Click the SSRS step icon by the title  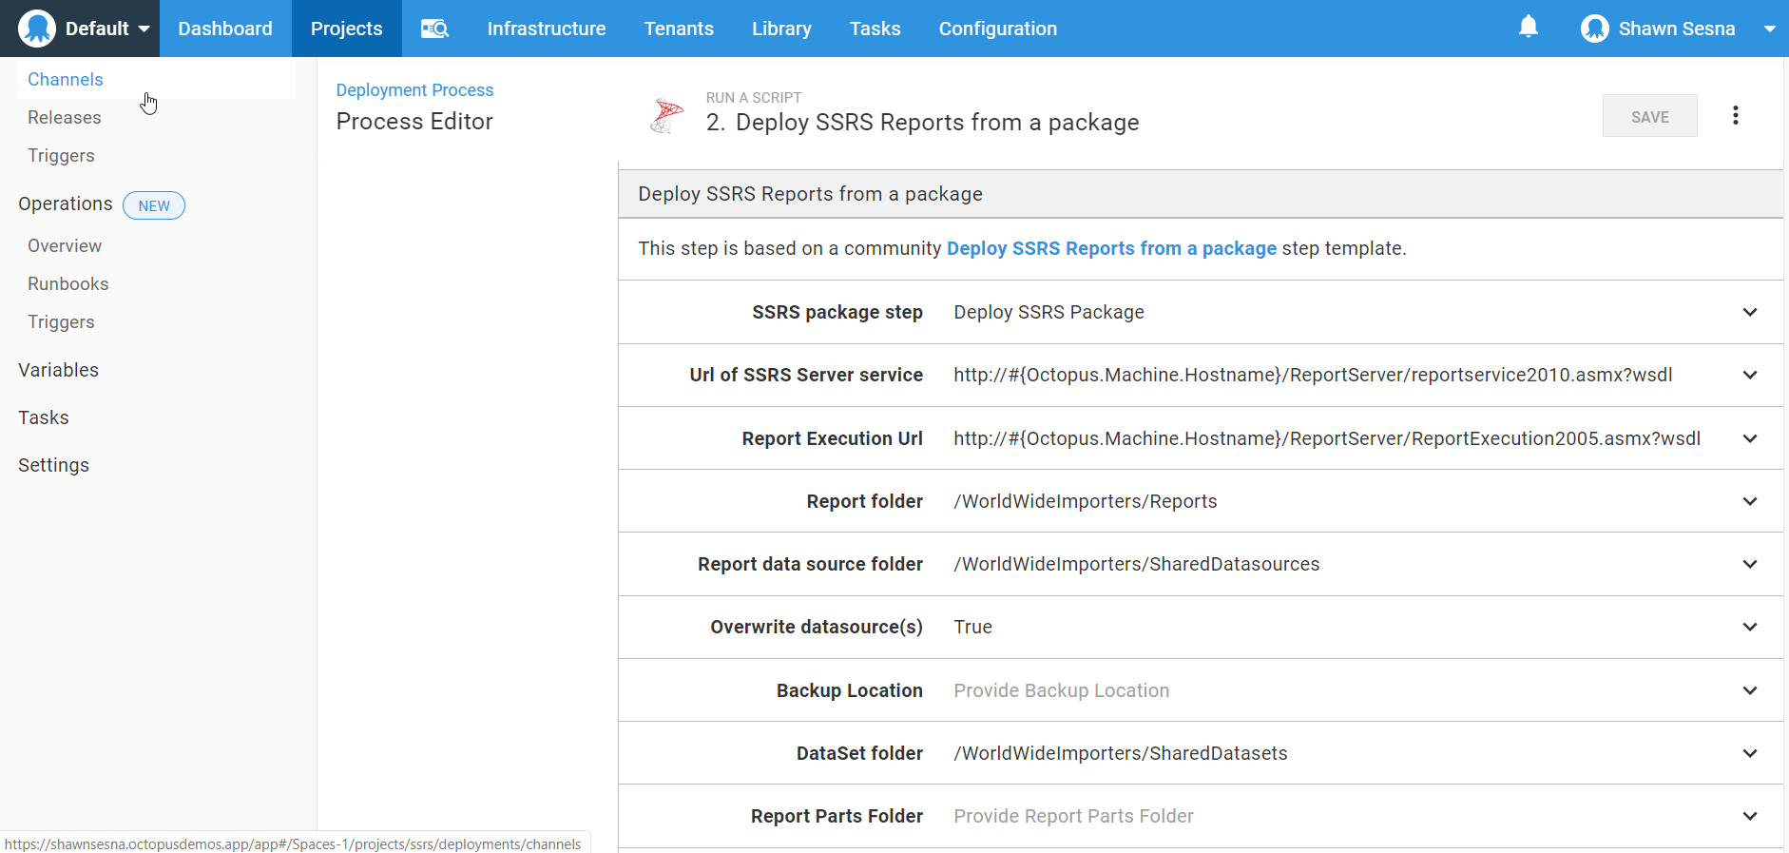[x=666, y=116]
